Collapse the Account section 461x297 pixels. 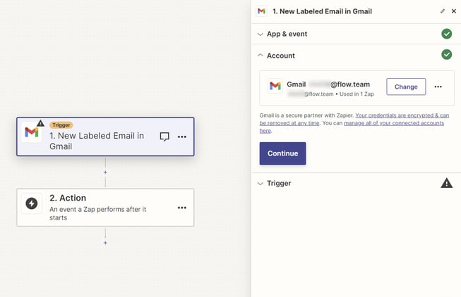[281, 56]
